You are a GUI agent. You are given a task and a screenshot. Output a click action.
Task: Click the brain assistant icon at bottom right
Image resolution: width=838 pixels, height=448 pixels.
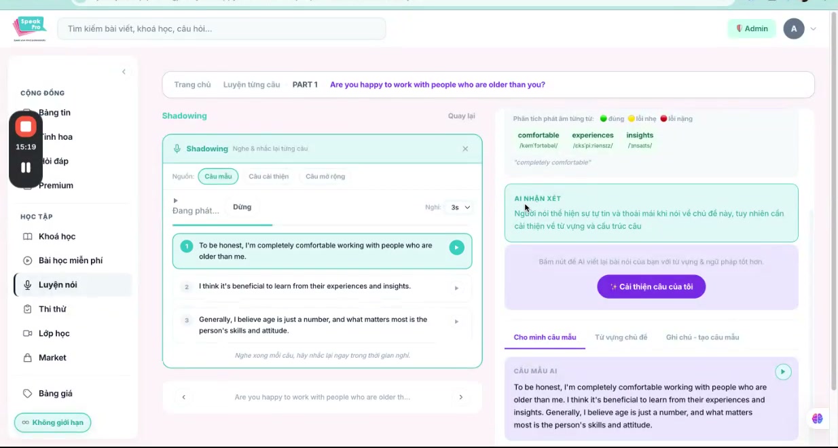click(x=817, y=419)
